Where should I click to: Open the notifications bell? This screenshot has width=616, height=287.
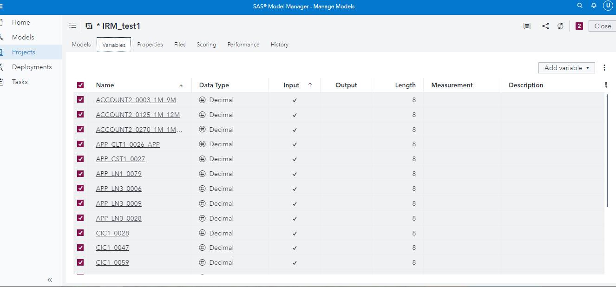(x=594, y=6)
